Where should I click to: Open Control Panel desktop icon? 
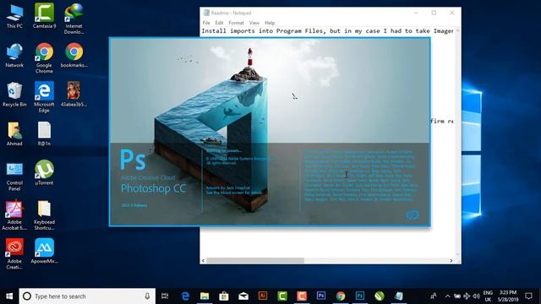click(x=14, y=176)
